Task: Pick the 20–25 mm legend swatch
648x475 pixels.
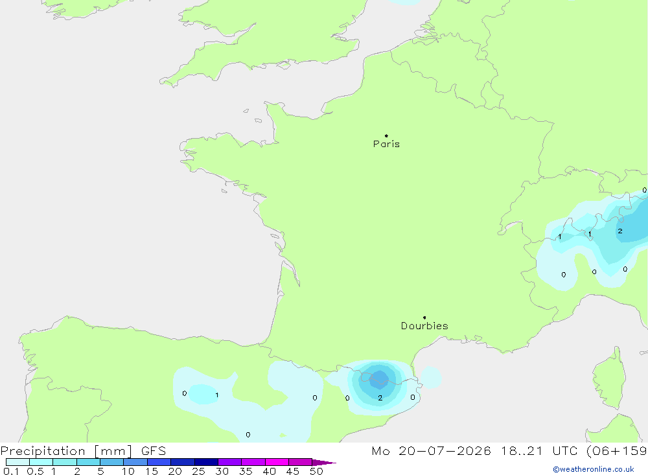Action: (182, 462)
